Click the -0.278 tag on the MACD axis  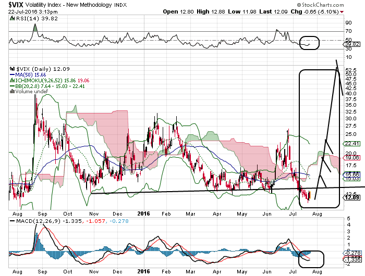tap(352, 253)
